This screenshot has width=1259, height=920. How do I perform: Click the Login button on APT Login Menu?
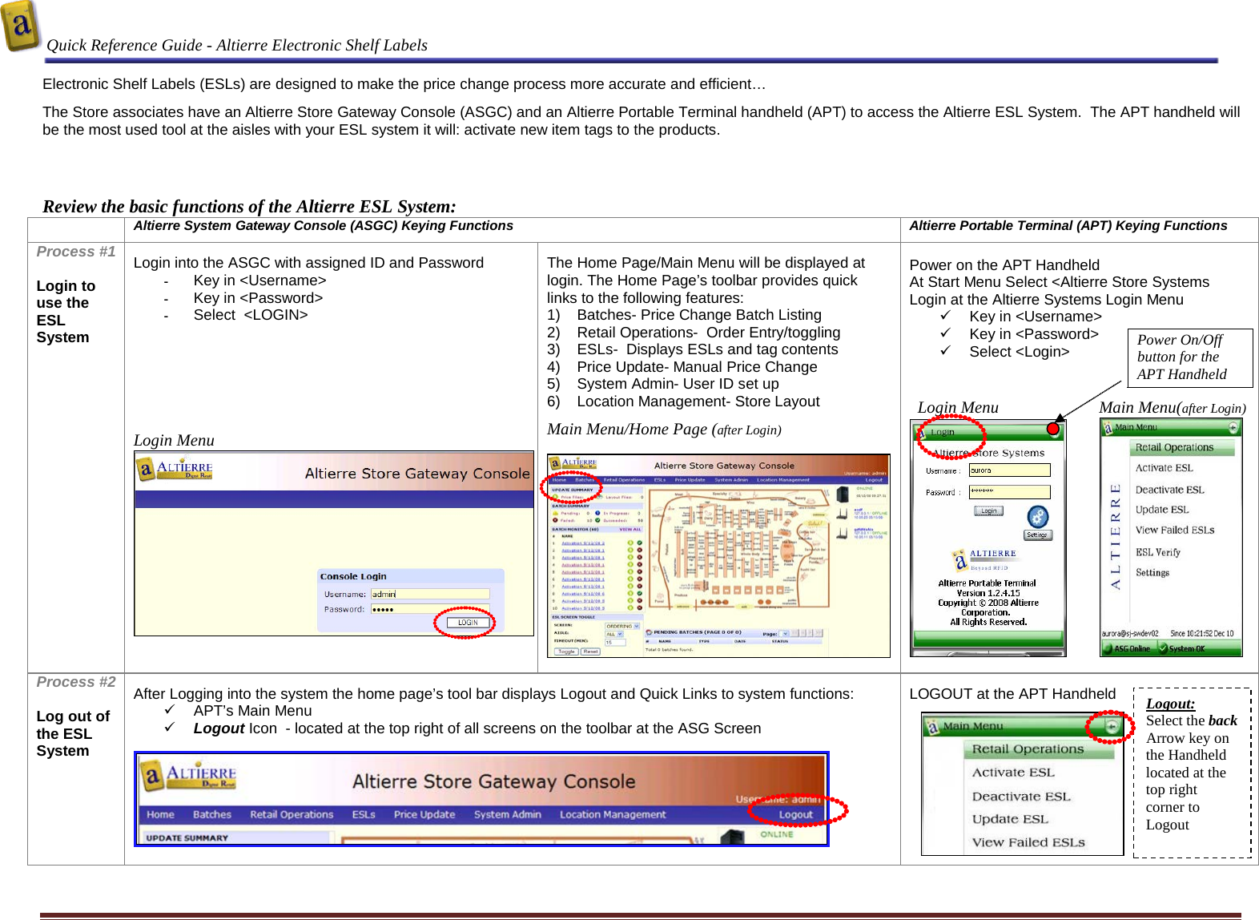[988, 511]
